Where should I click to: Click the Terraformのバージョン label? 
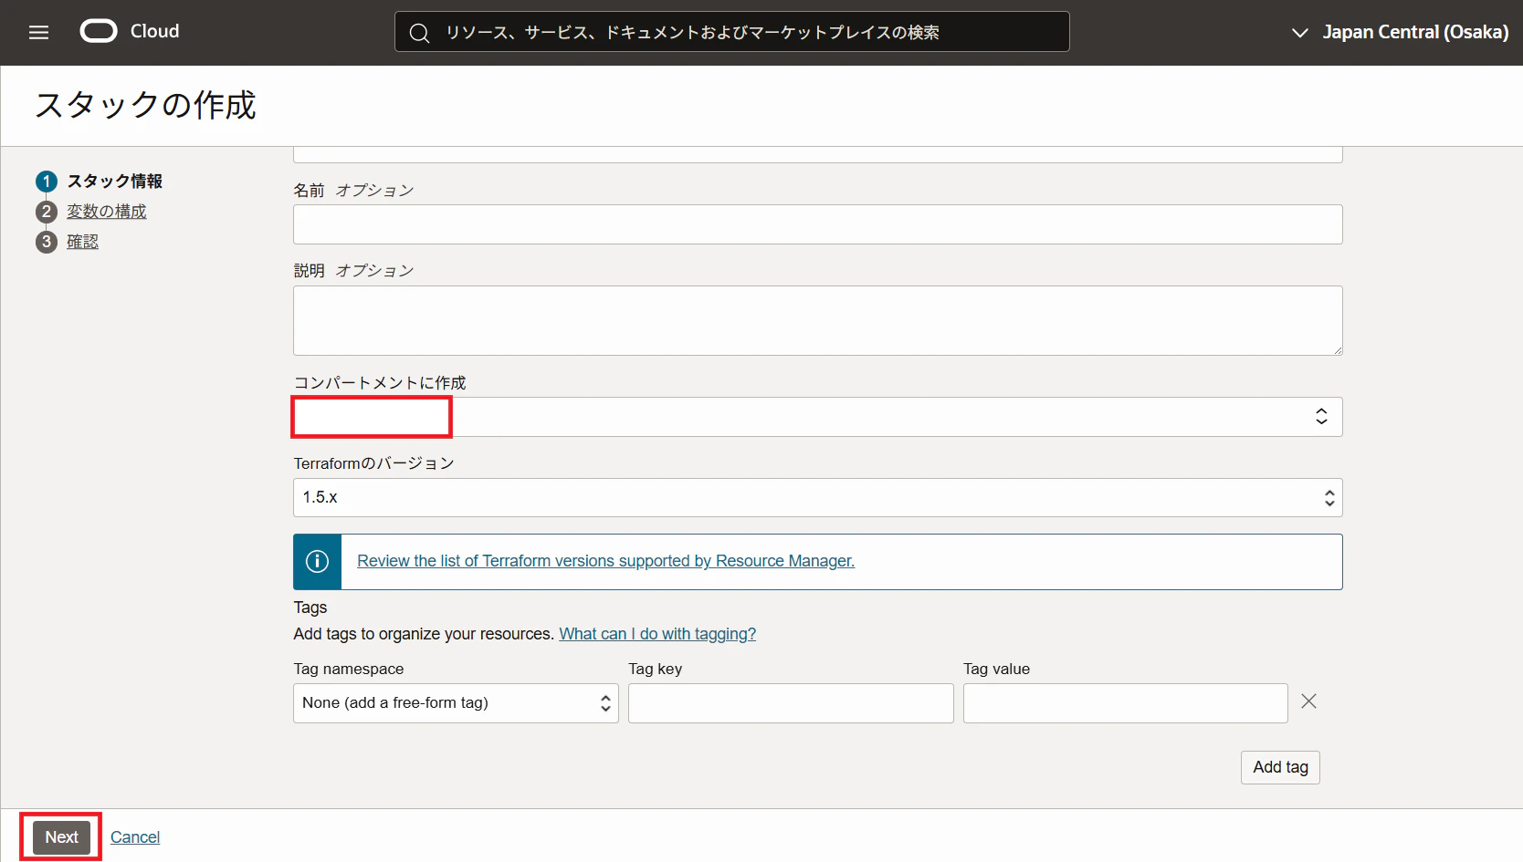[x=373, y=463]
